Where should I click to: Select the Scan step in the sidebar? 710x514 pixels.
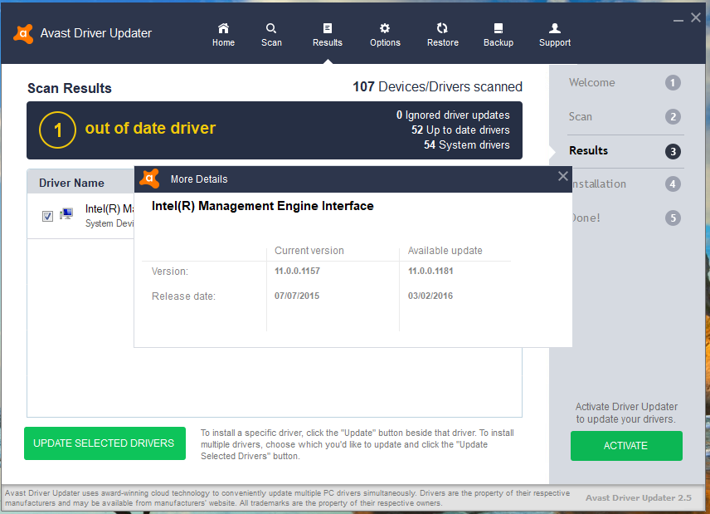(x=580, y=116)
